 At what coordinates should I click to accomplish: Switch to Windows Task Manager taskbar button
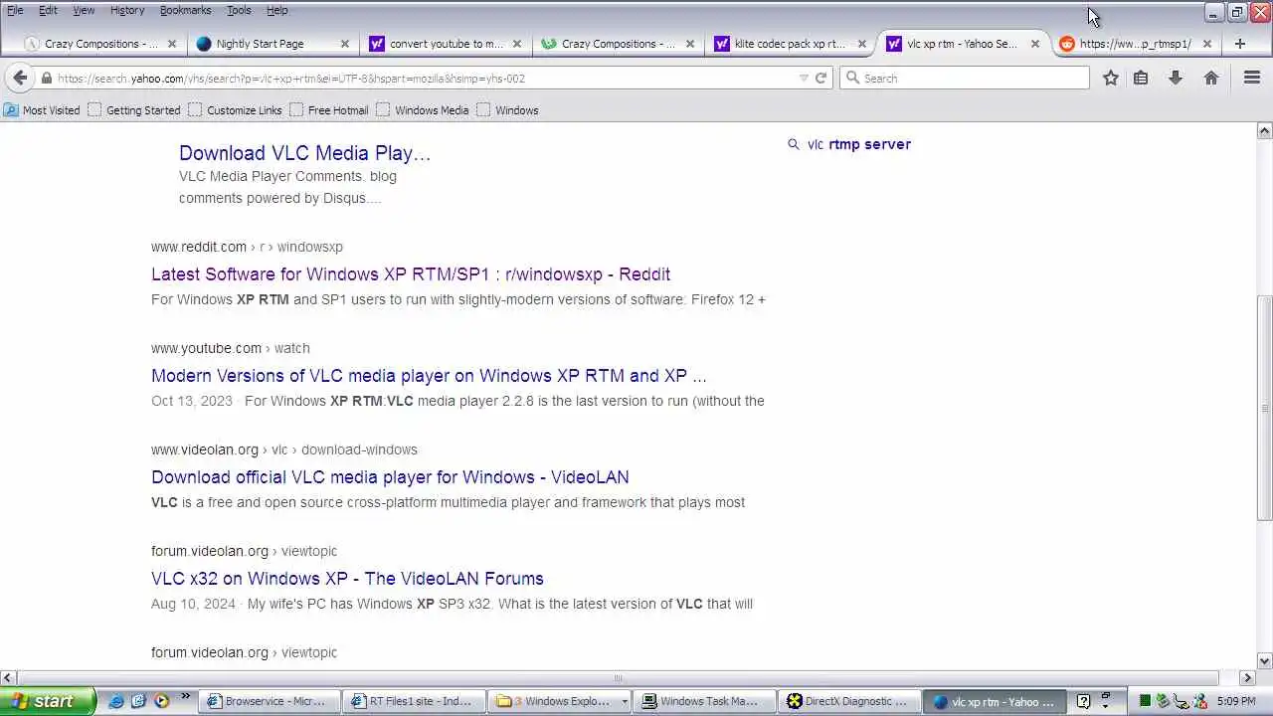tap(705, 701)
